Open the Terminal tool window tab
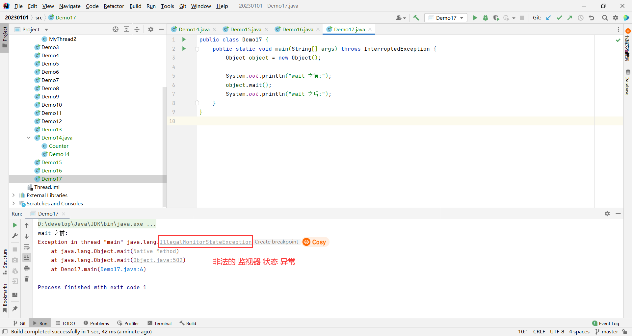This screenshot has height=336, width=632. click(x=160, y=323)
